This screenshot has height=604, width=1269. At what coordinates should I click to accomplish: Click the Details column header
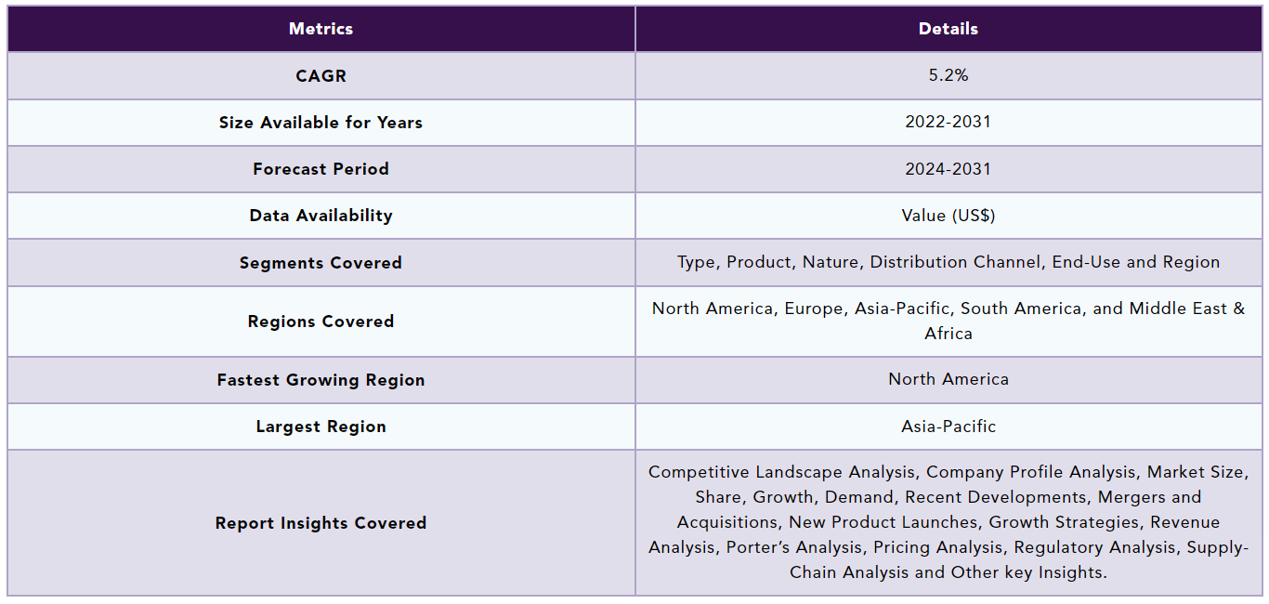(948, 29)
